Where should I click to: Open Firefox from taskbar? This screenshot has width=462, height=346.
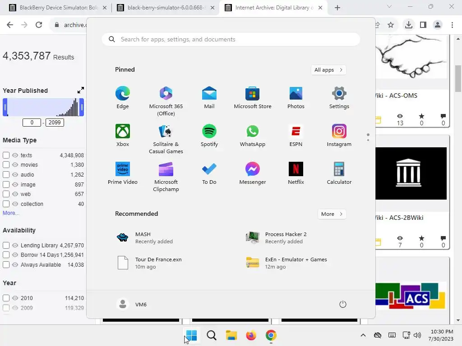click(251, 335)
